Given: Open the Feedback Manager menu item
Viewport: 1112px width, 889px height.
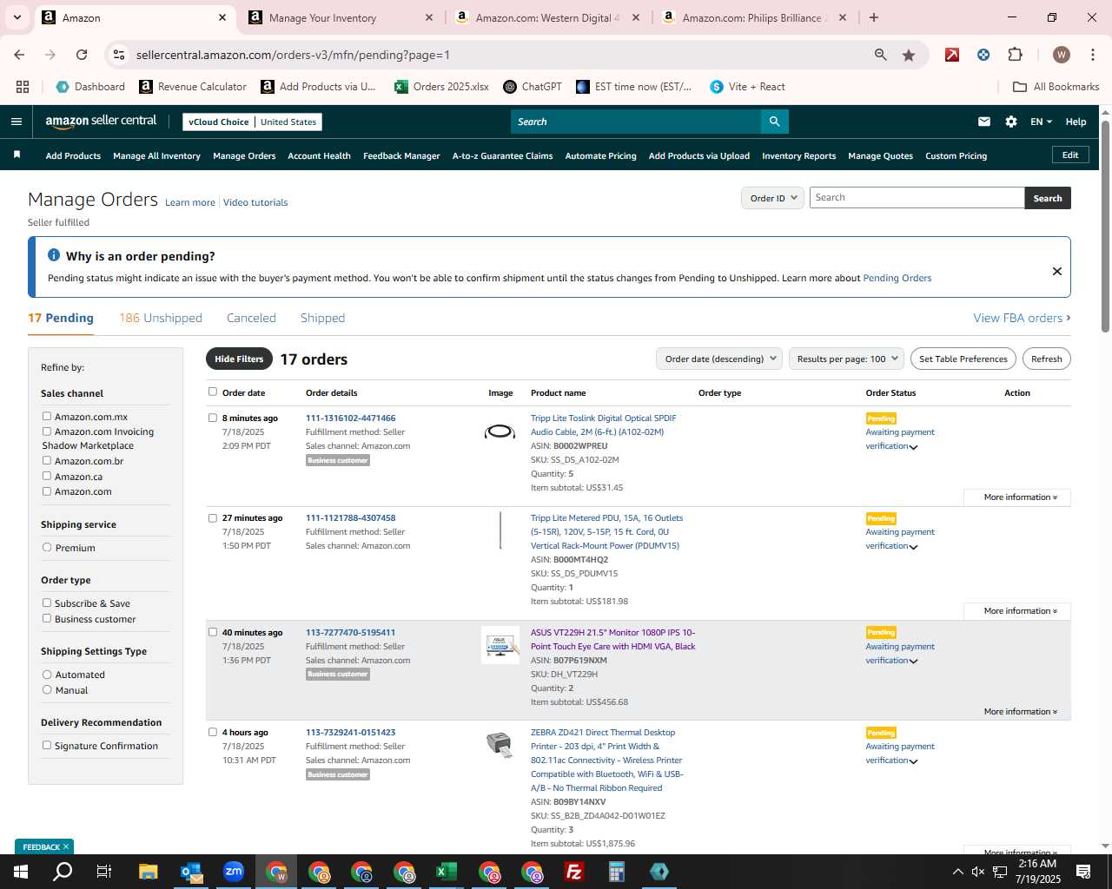Looking at the screenshot, I should (401, 155).
